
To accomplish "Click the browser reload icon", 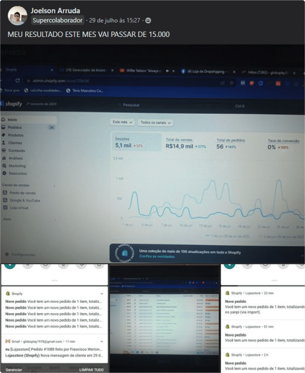I will pos(17,80).
